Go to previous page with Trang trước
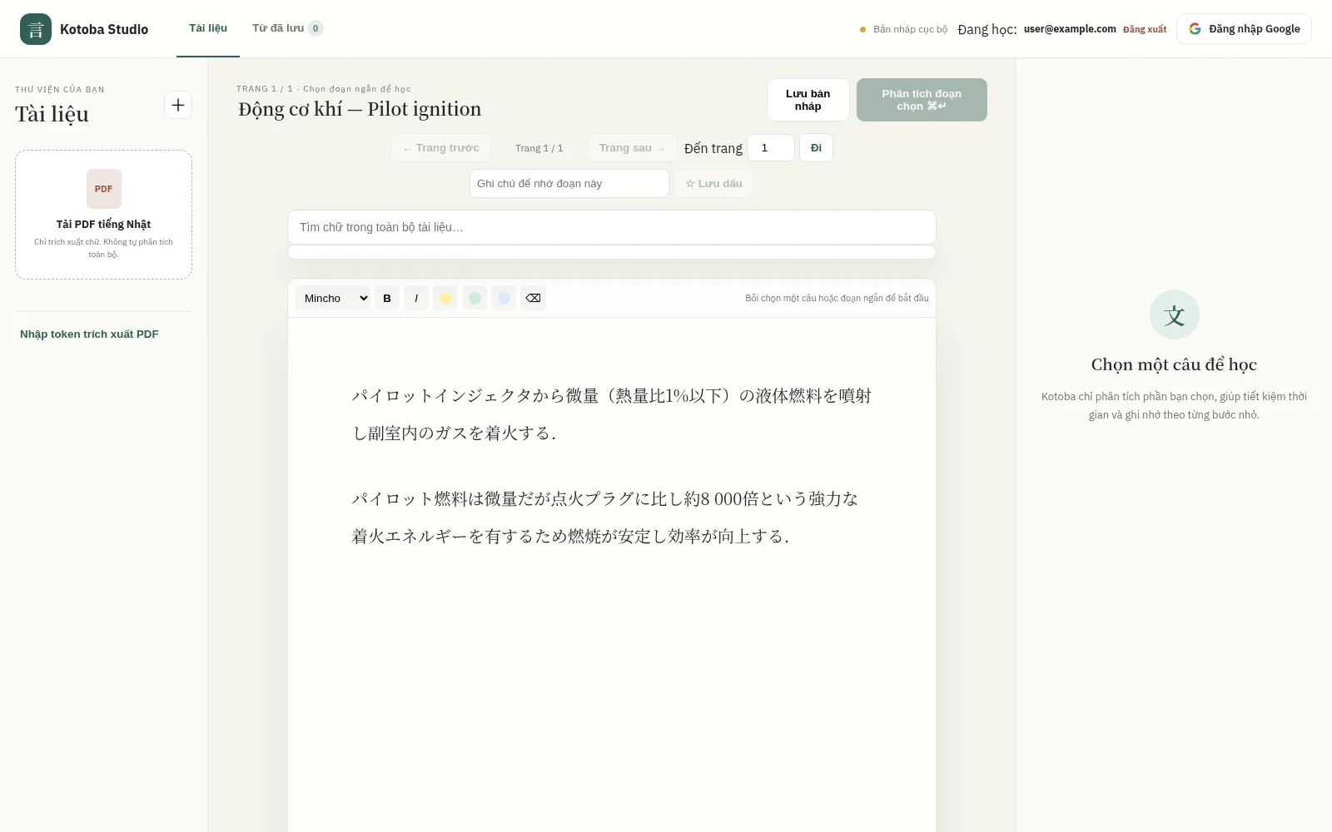 pyautogui.click(x=440, y=148)
